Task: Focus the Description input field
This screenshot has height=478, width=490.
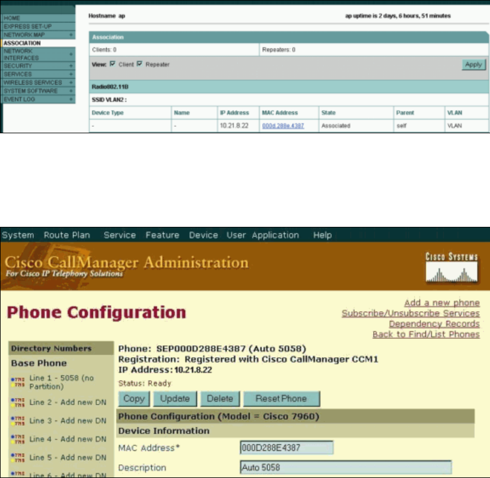Action: 346,467
